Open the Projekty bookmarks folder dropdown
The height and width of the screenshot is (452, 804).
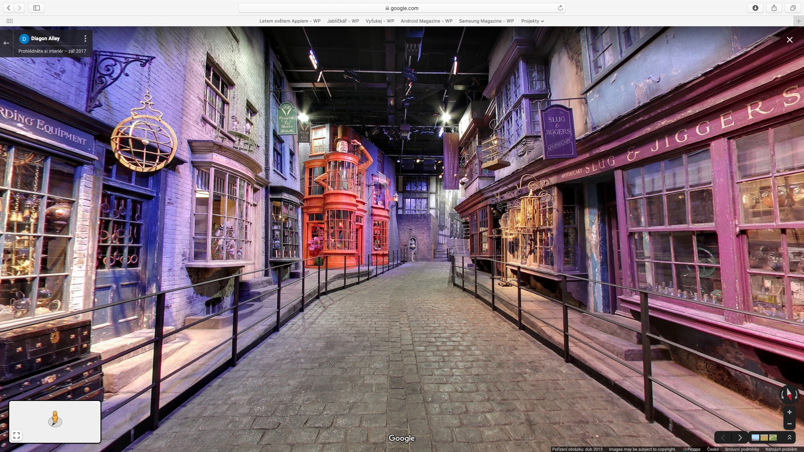pyautogui.click(x=532, y=21)
